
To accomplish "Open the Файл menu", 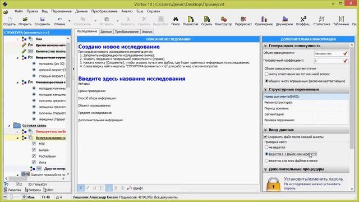I will pos(19,11).
